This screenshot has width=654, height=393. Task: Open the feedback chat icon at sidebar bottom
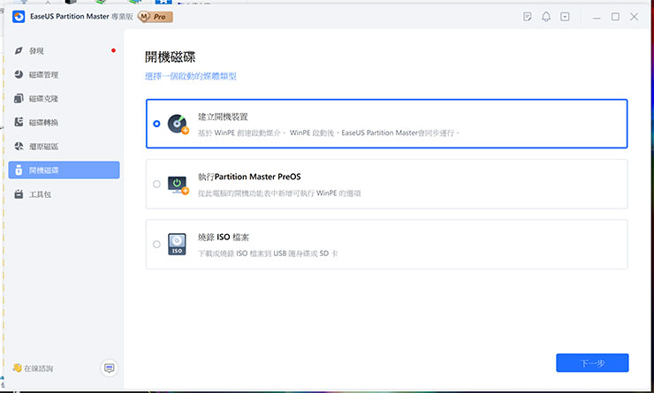[110, 368]
